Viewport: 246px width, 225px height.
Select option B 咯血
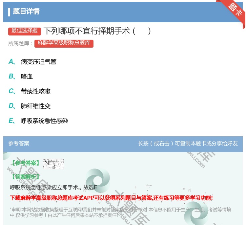pyautogui.click(x=21, y=76)
